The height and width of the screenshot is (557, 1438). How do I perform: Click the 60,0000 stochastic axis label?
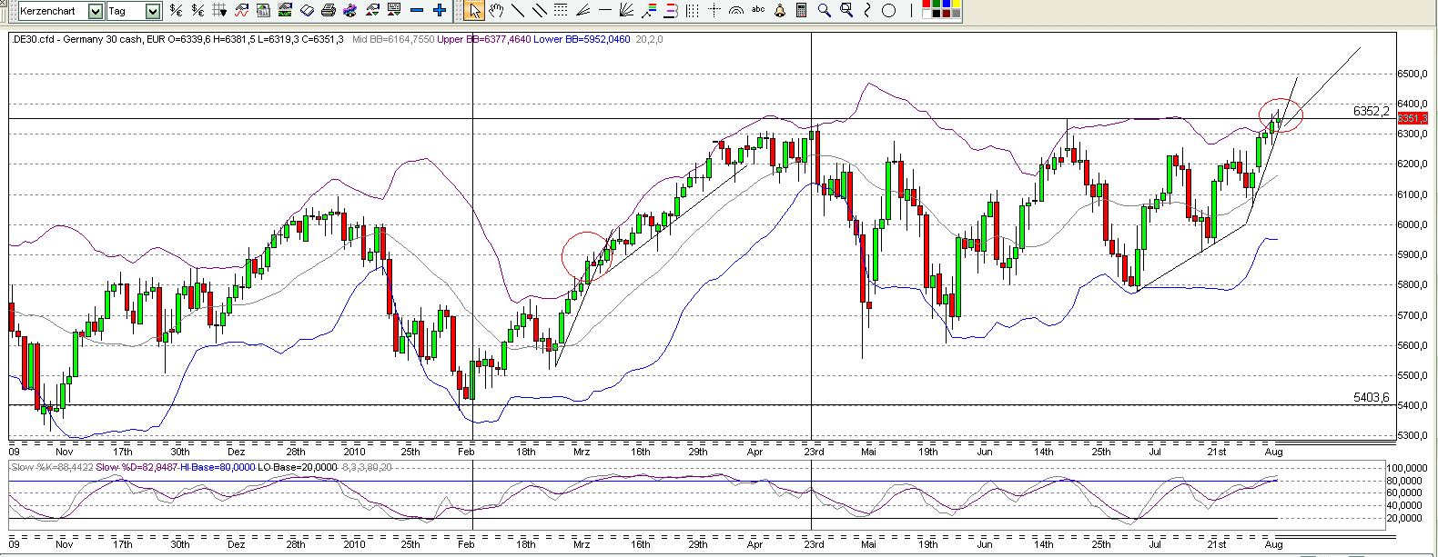1405,493
